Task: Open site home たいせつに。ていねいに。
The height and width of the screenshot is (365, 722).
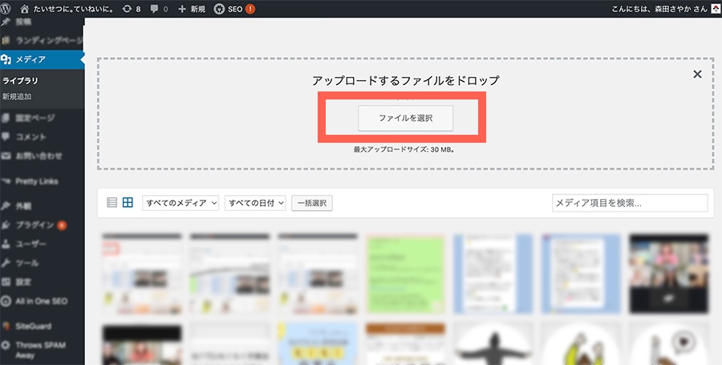Action: coord(67,9)
